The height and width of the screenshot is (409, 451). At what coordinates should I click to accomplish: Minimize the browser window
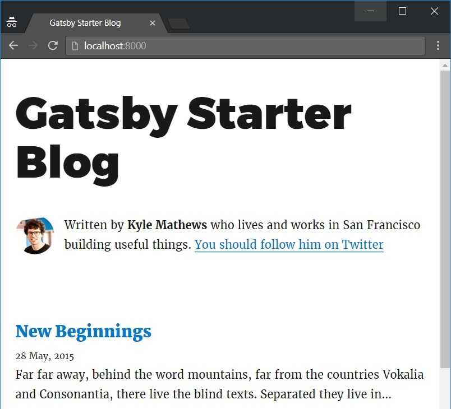tap(370, 11)
